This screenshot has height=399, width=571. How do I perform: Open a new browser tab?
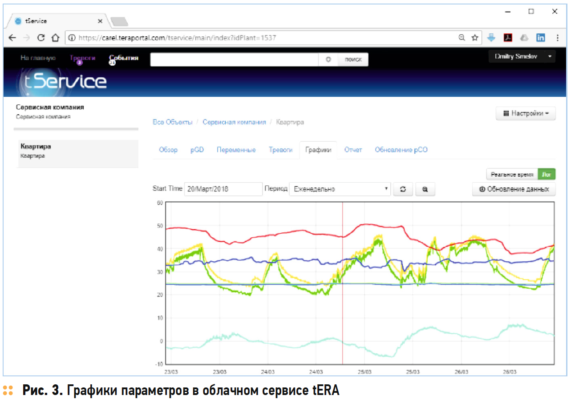tap(119, 21)
